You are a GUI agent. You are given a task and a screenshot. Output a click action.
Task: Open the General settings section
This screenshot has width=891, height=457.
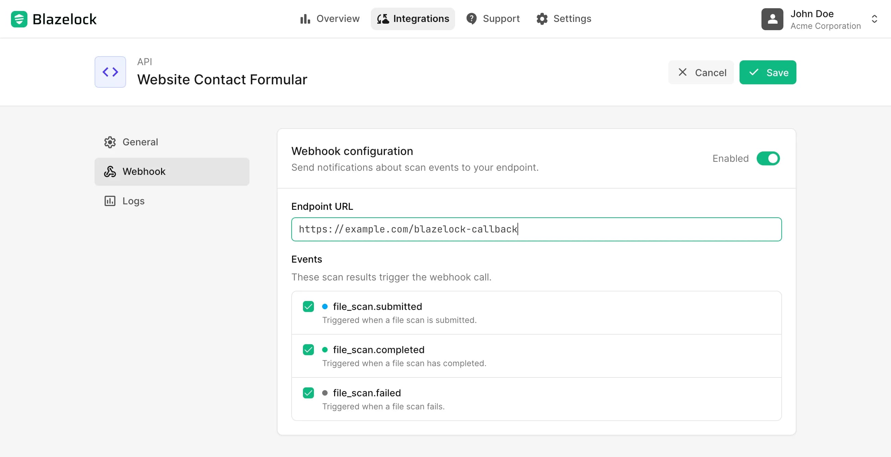(x=140, y=142)
